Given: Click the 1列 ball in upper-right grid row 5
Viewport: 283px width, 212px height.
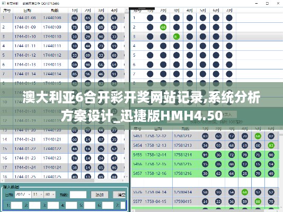Looking at the screenshot, I should click(150, 55).
